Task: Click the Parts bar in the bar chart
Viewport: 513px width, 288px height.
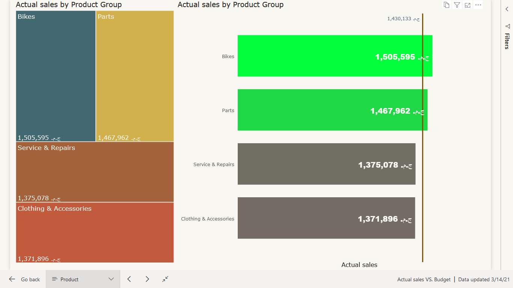Action: click(x=332, y=110)
